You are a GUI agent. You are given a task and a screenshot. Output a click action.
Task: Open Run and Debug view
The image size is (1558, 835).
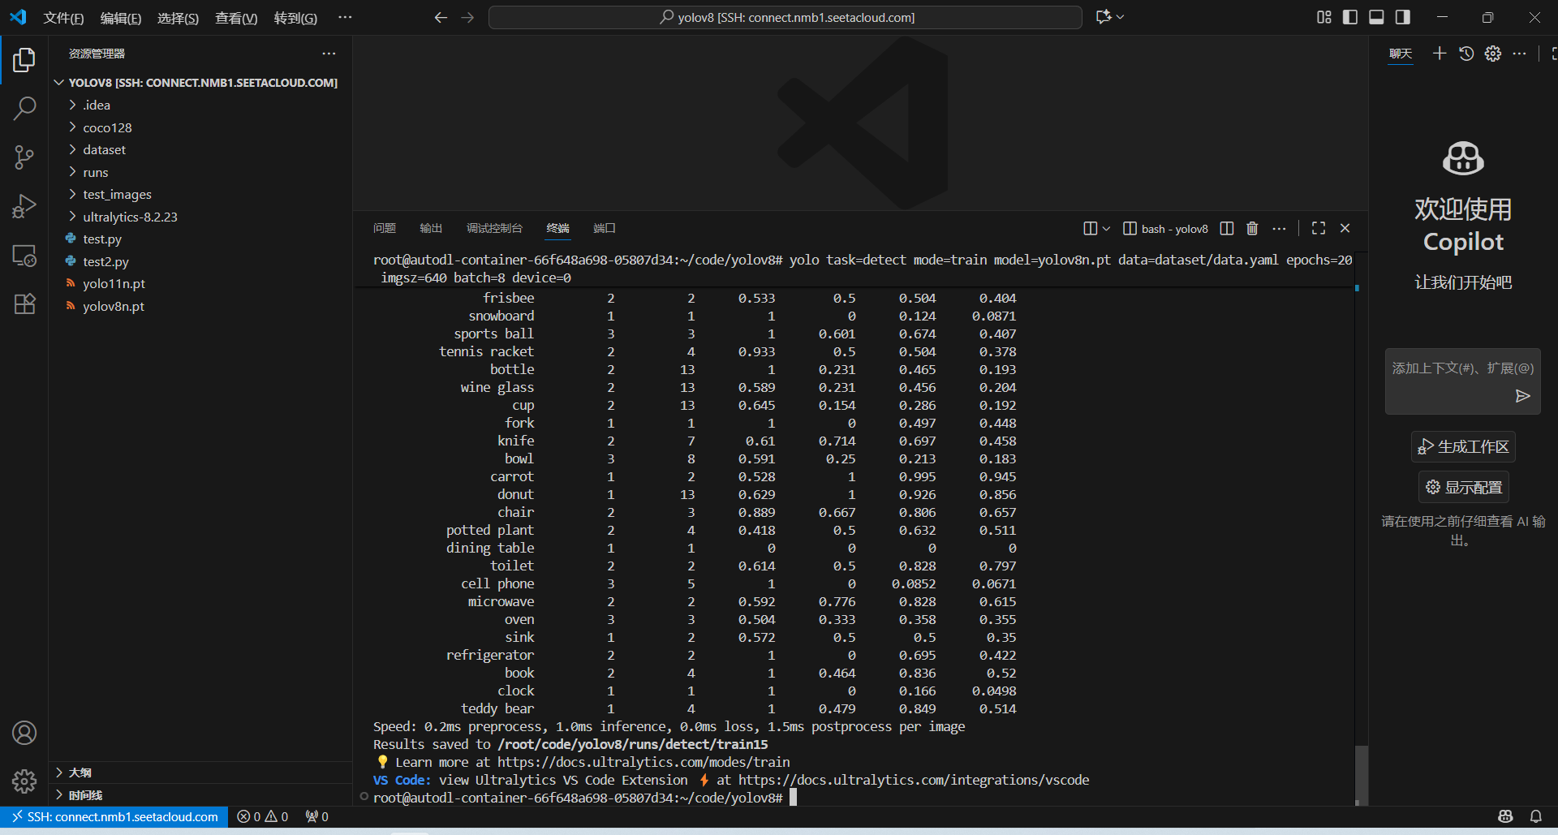pos(24,206)
